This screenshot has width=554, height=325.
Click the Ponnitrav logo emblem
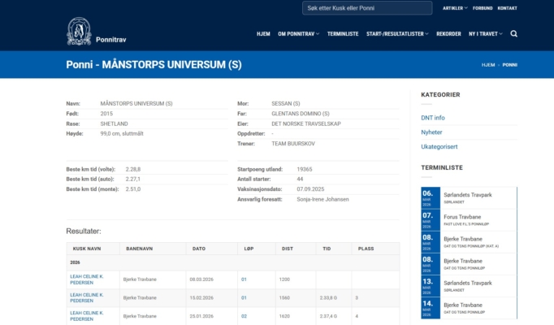point(79,32)
